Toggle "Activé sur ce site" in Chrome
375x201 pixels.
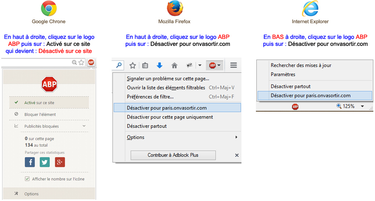point(39,103)
